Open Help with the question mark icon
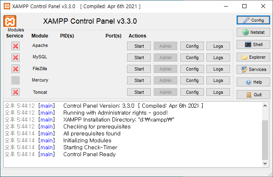273x177 pixels. point(253,82)
